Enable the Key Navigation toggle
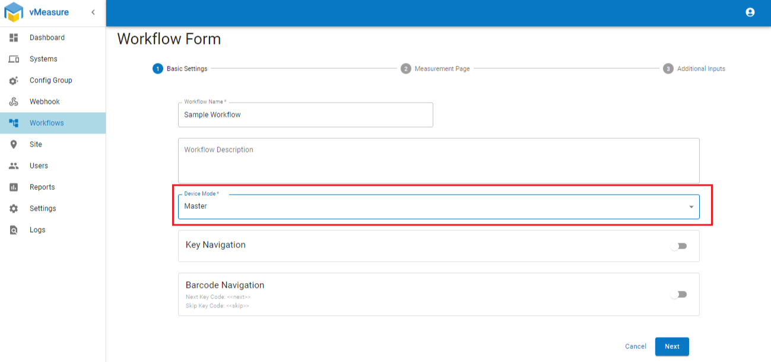Screen dimensions: 771x362 pos(678,246)
